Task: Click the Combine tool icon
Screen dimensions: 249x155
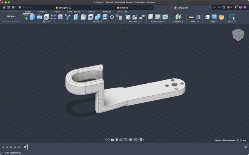Action: point(98,17)
